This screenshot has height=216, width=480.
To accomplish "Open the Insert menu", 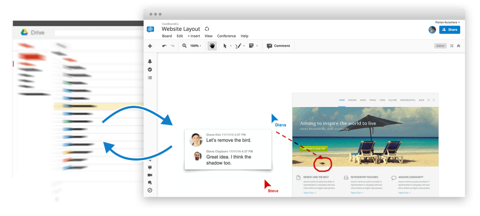I will point(194,36).
